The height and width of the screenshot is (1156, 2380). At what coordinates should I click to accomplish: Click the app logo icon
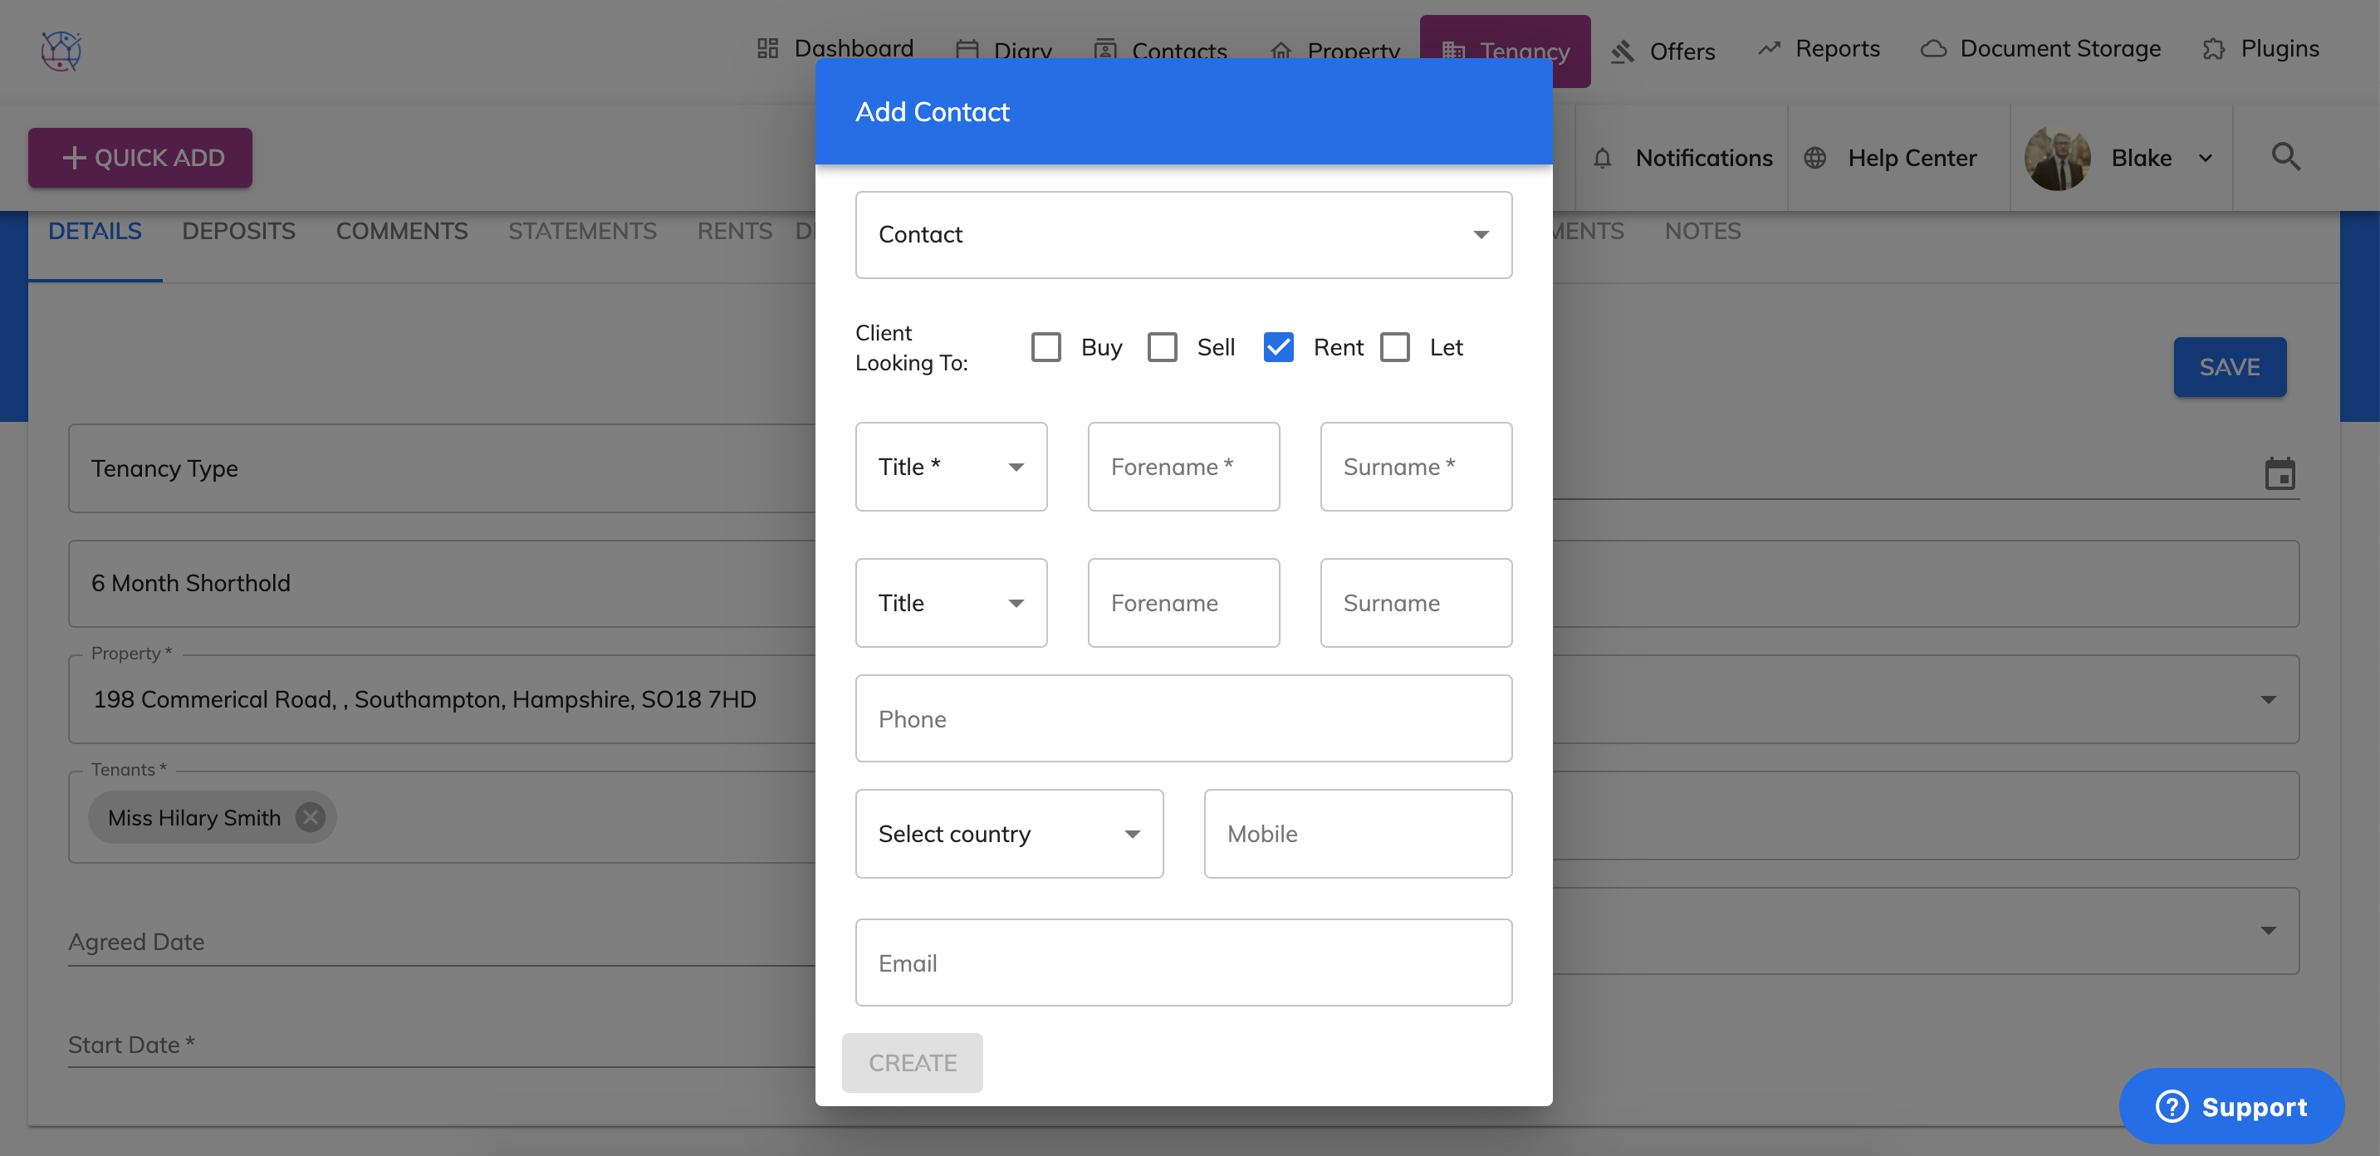tap(61, 50)
